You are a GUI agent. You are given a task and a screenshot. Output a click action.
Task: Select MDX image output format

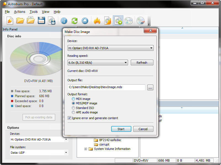click(81, 99)
